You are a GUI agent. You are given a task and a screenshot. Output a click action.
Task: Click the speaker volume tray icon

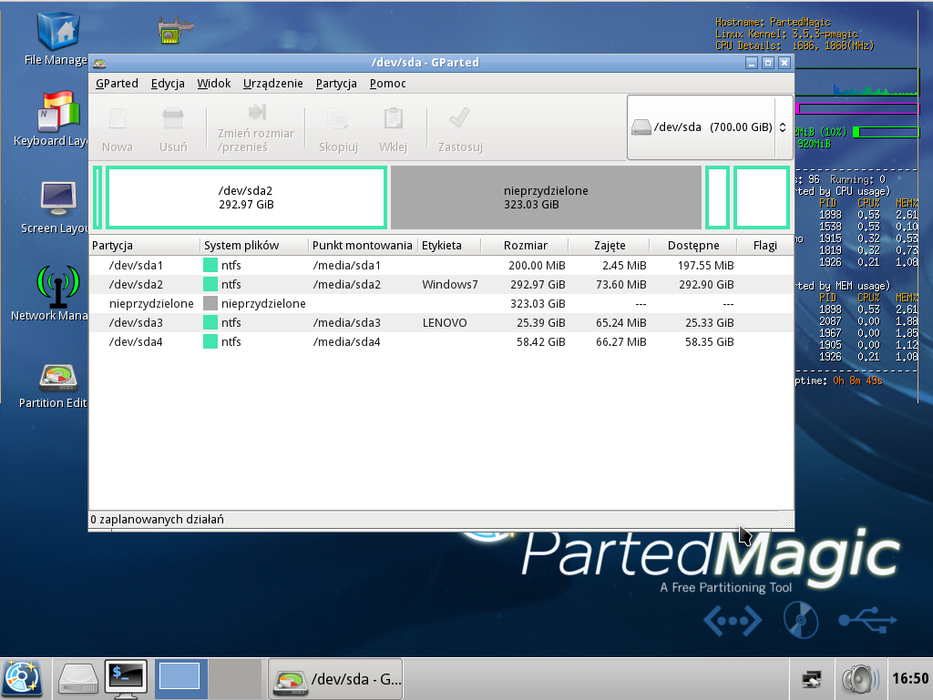tap(860, 678)
